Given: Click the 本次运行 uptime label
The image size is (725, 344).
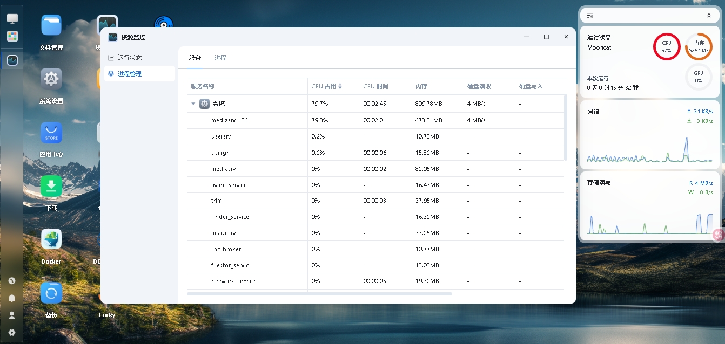Looking at the screenshot, I should coord(598,78).
